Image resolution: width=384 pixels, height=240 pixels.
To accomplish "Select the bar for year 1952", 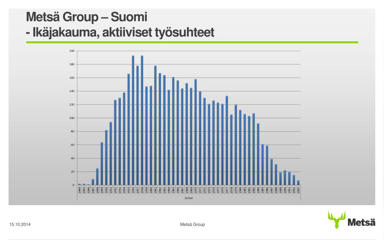I will point(115,142).
